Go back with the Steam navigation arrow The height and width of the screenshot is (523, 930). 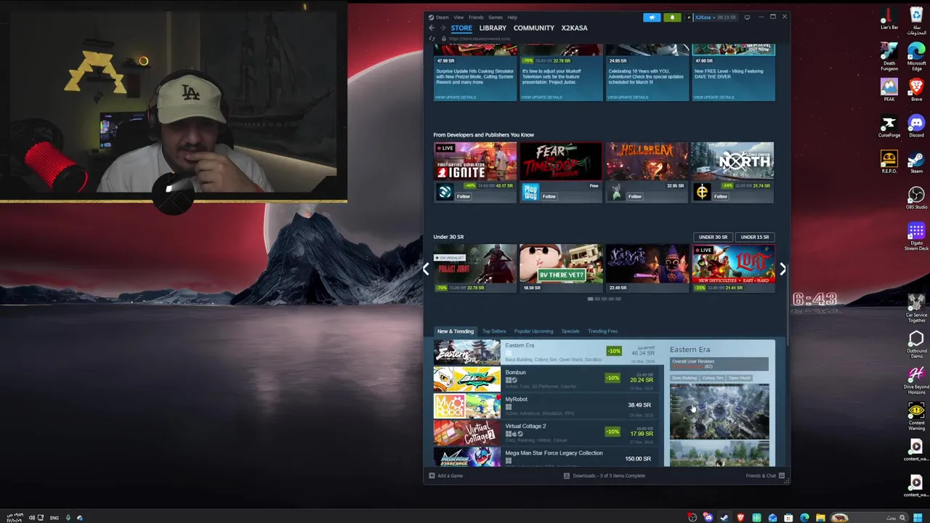pos(432,28)
